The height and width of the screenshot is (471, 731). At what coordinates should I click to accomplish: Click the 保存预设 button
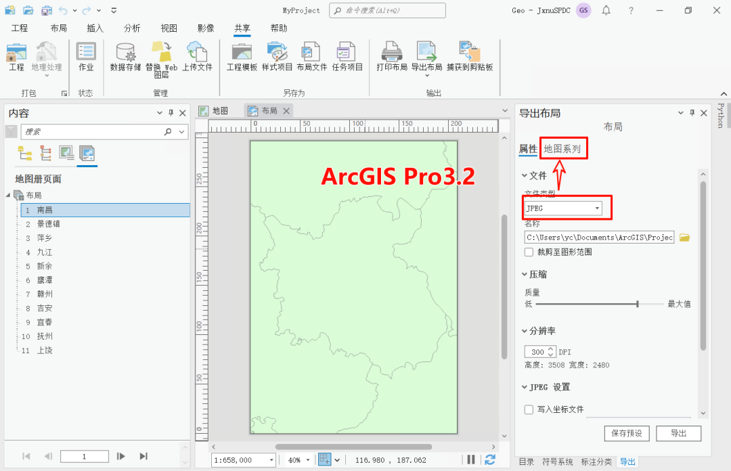[627, 433]
